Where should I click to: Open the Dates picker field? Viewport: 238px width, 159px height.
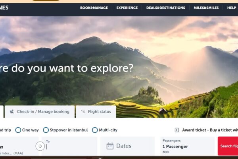(x=127, y=146)
